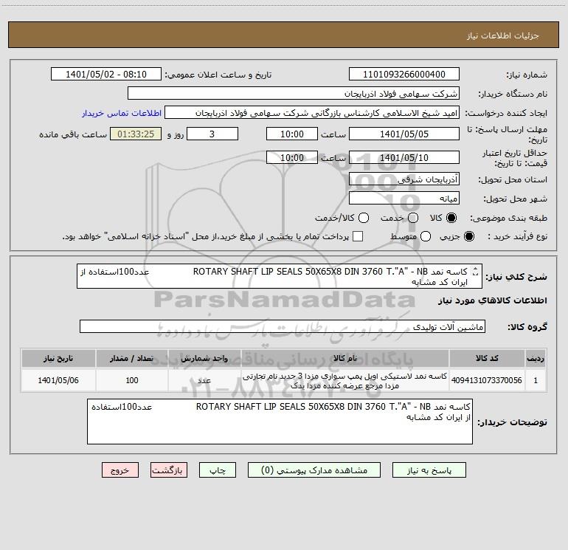
Task: Click the توضیحات خریدار text area
Action: [x=280, y=422]
